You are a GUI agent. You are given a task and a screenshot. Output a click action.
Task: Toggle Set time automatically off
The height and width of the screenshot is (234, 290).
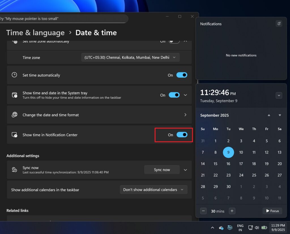182,75
